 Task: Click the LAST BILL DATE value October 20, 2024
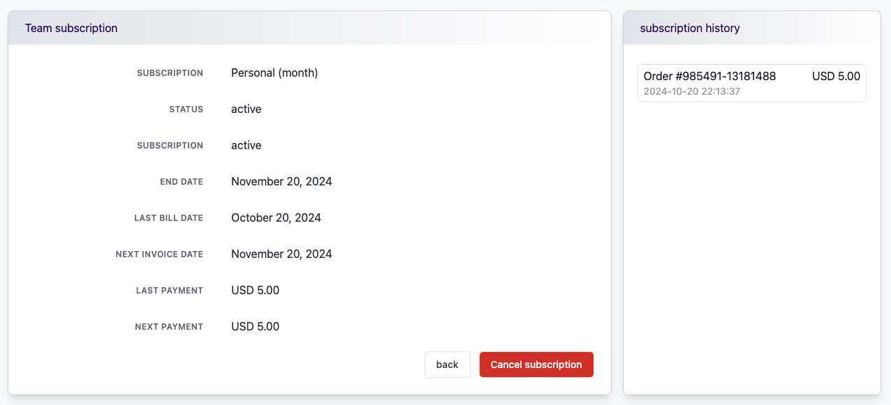276,217
